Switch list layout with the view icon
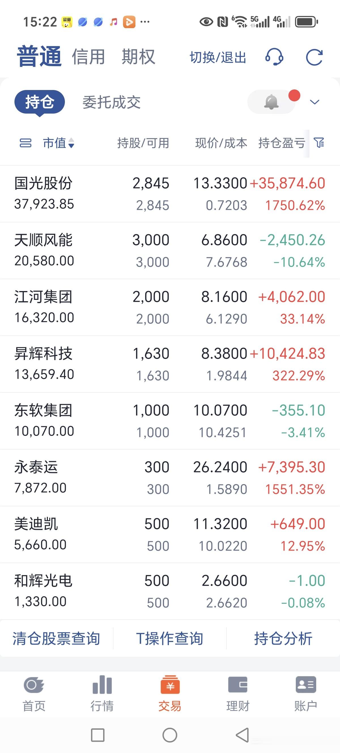340x753 pixels. [x=25, y=143]
